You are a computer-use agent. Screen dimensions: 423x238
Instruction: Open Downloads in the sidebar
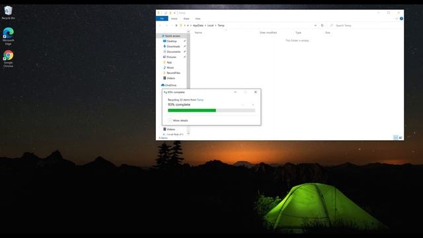173,46
